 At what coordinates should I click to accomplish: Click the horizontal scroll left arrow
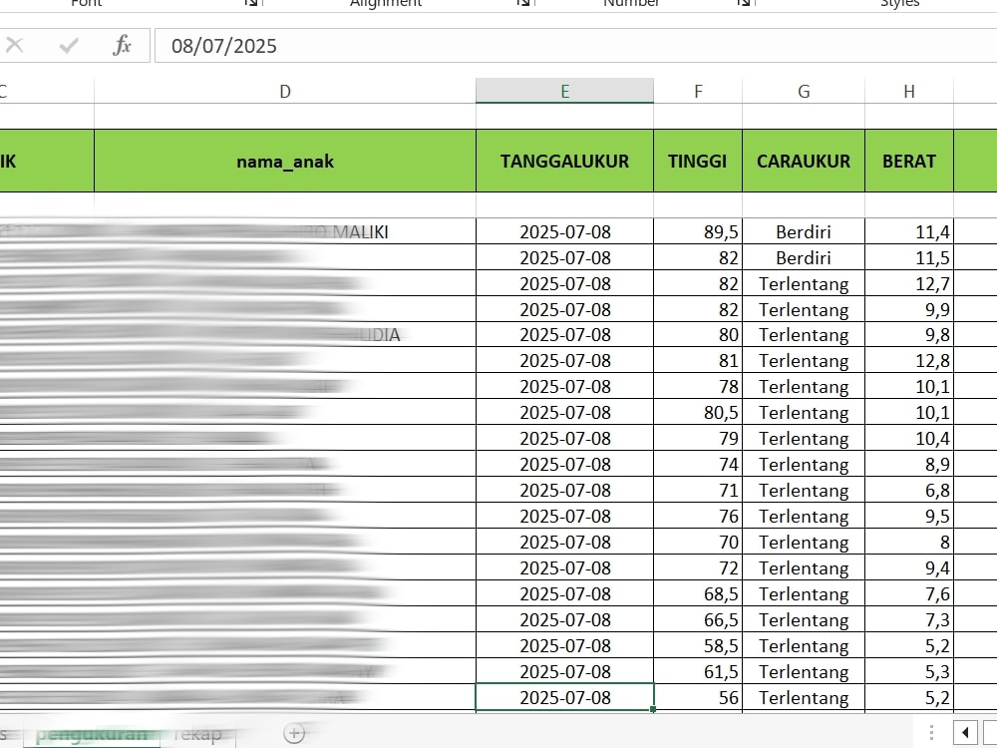pos(965,733)
